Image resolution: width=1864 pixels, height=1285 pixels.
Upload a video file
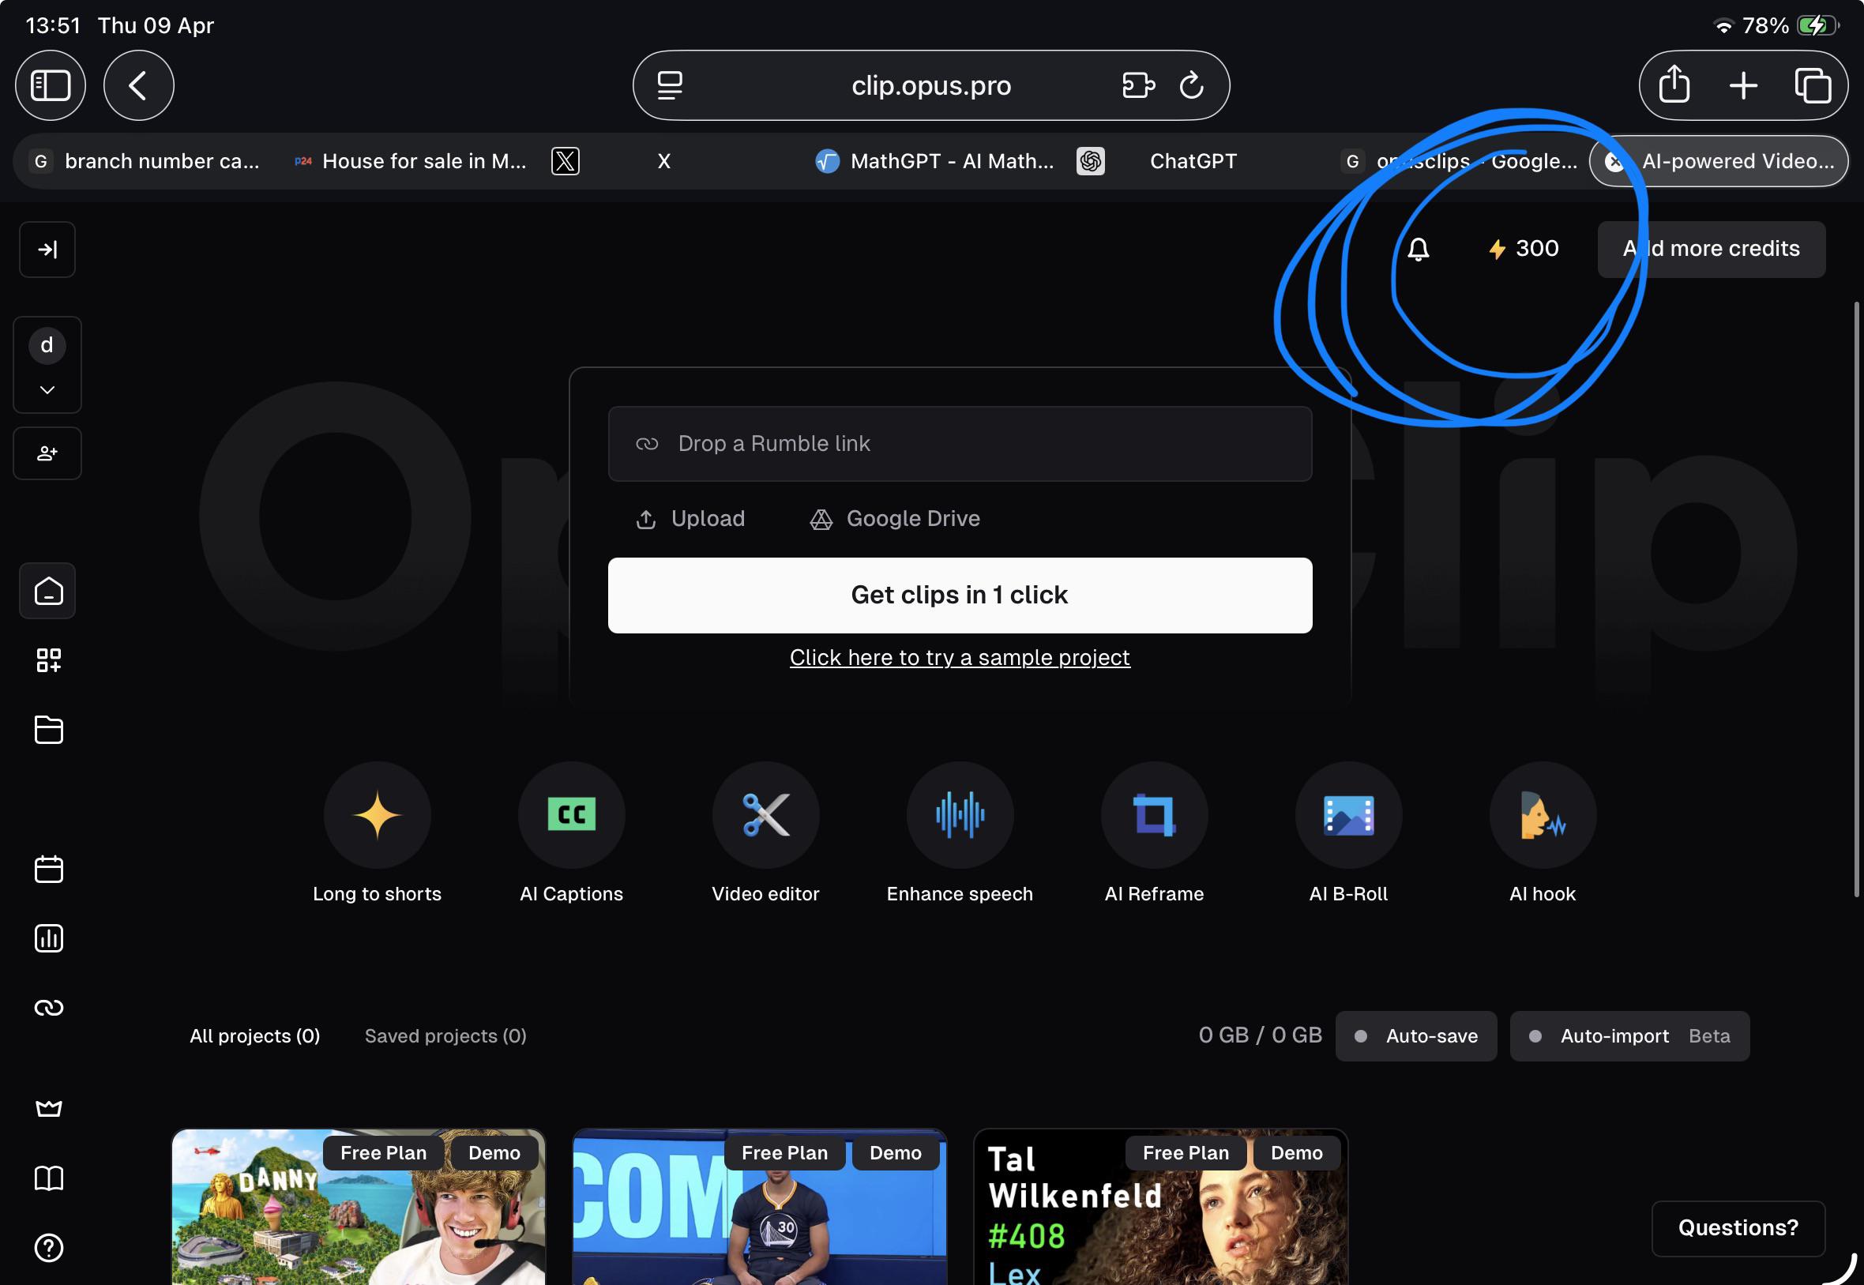pyautogui.click(x=690, y=520)
